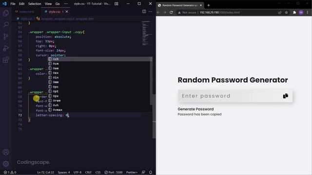Open the Search view in activity bar
This screenshot has height=175, width=312.
6,25
